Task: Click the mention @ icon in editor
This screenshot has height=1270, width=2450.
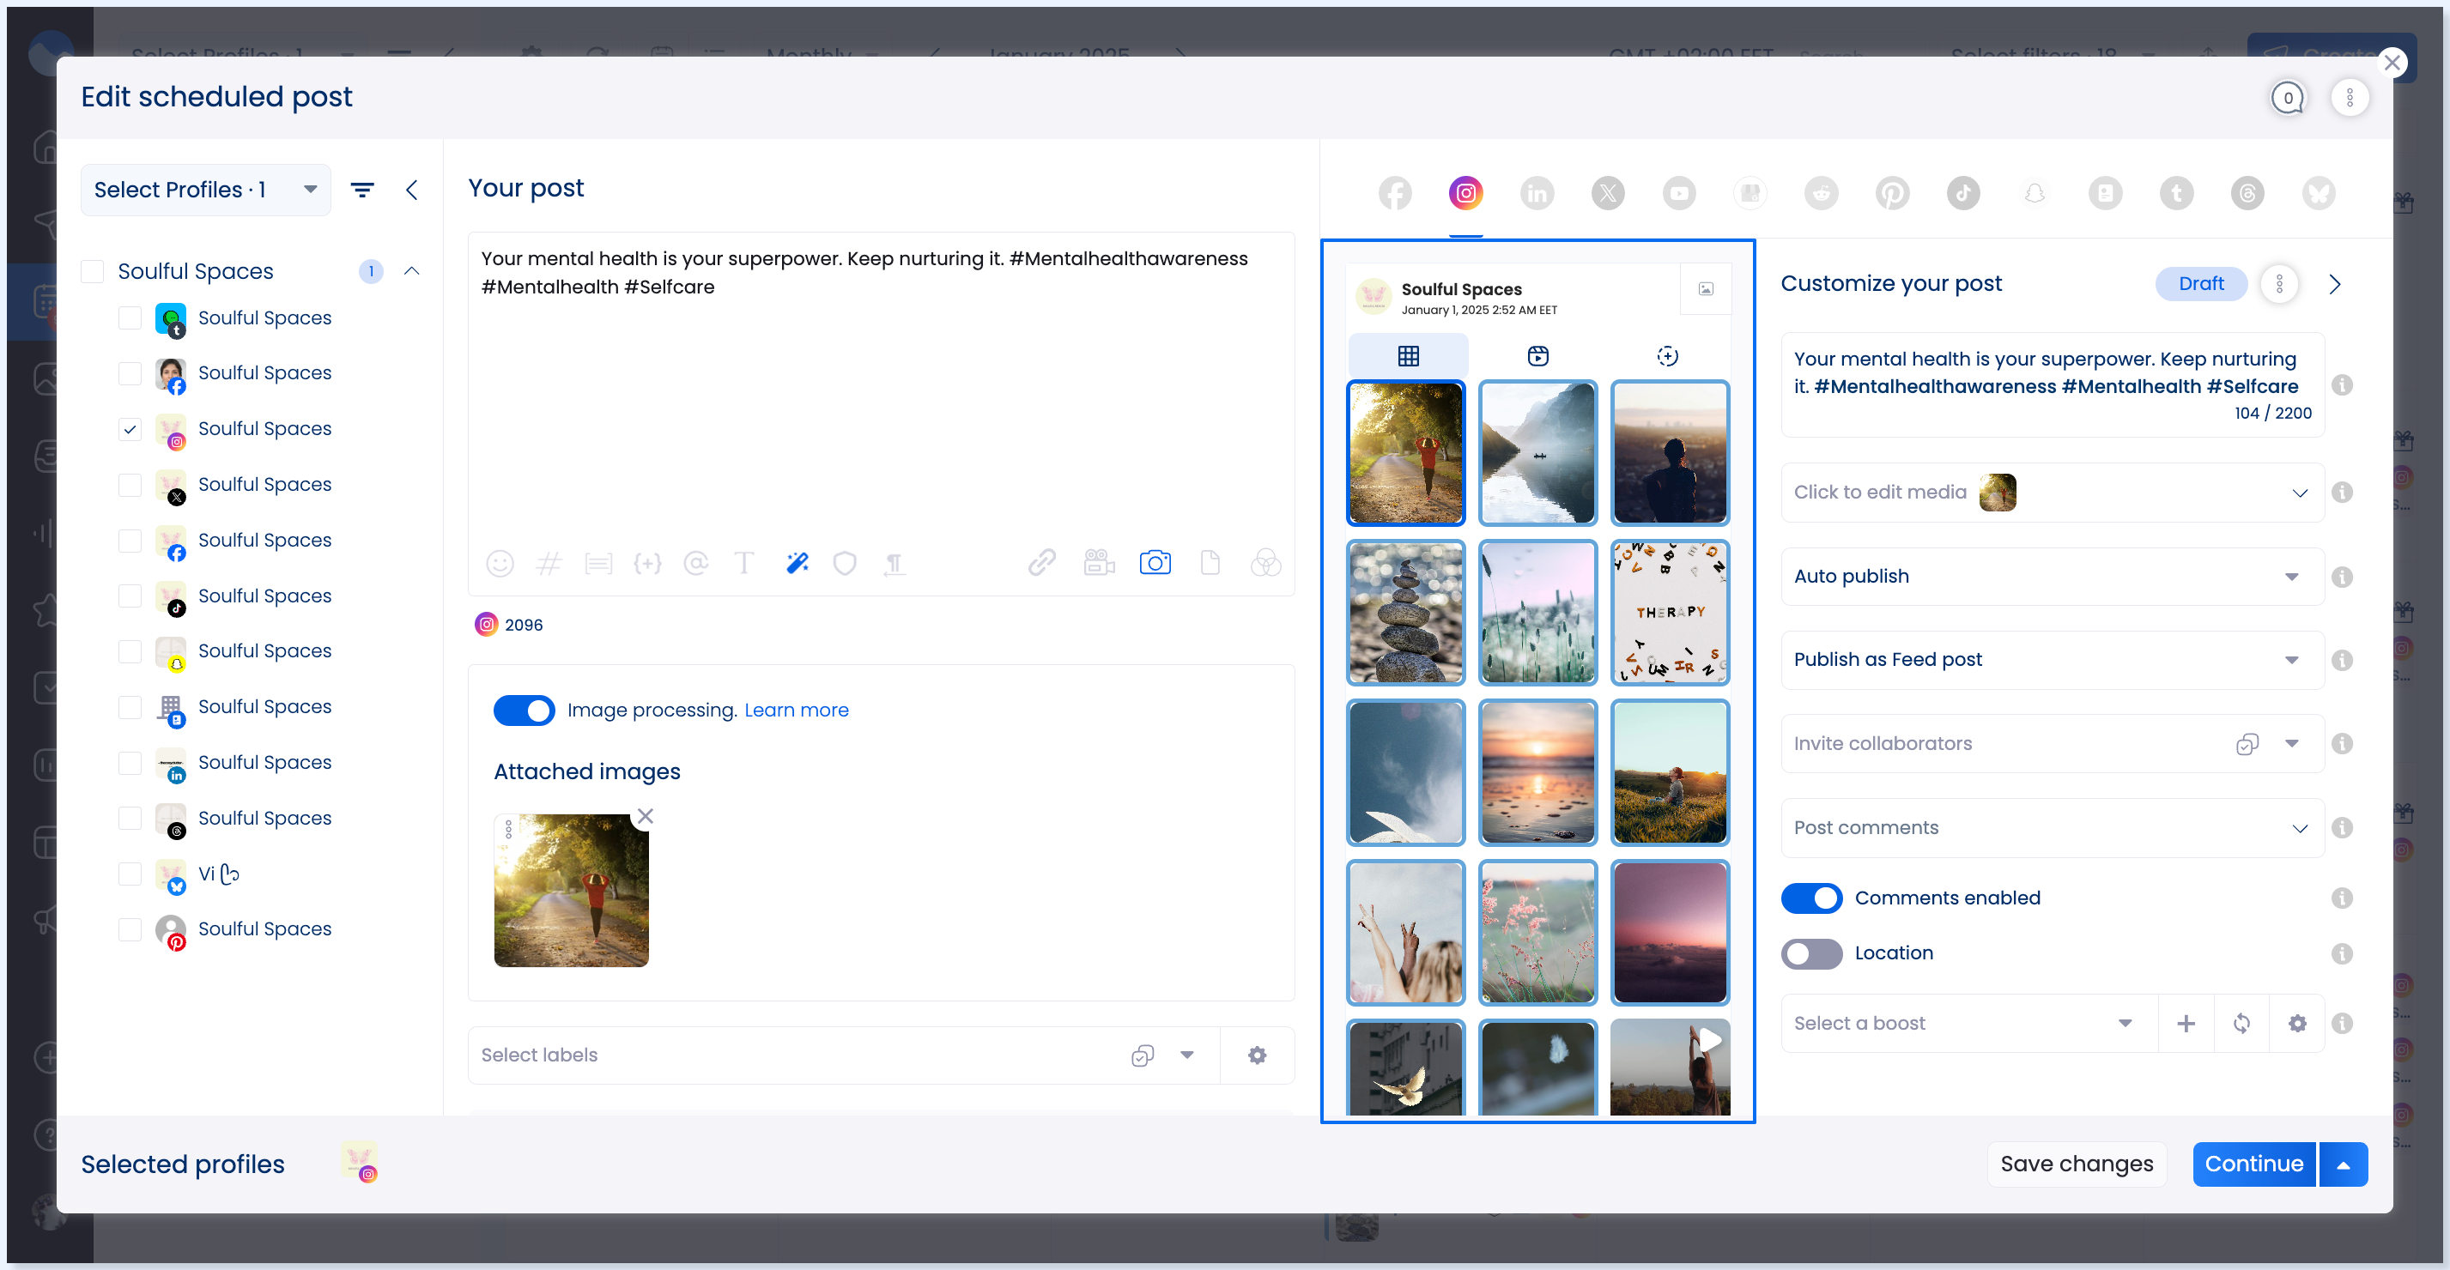Action: (x=696, y=564)
